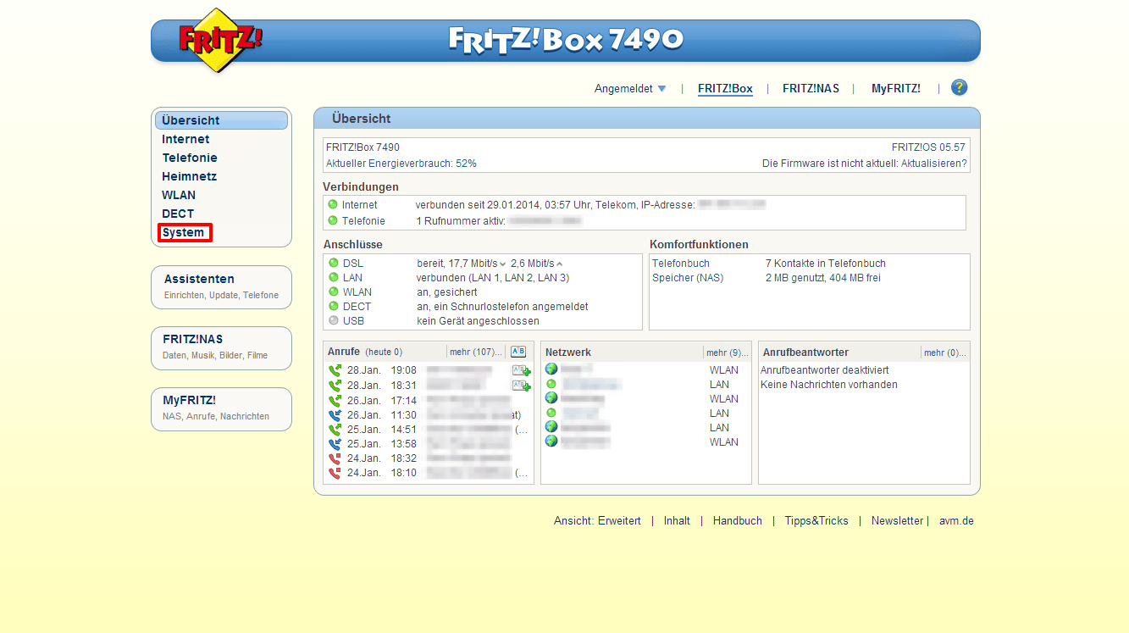Open Handbuch footer link
Viewport: 1129px width, 633px height.
coord(738,521)
